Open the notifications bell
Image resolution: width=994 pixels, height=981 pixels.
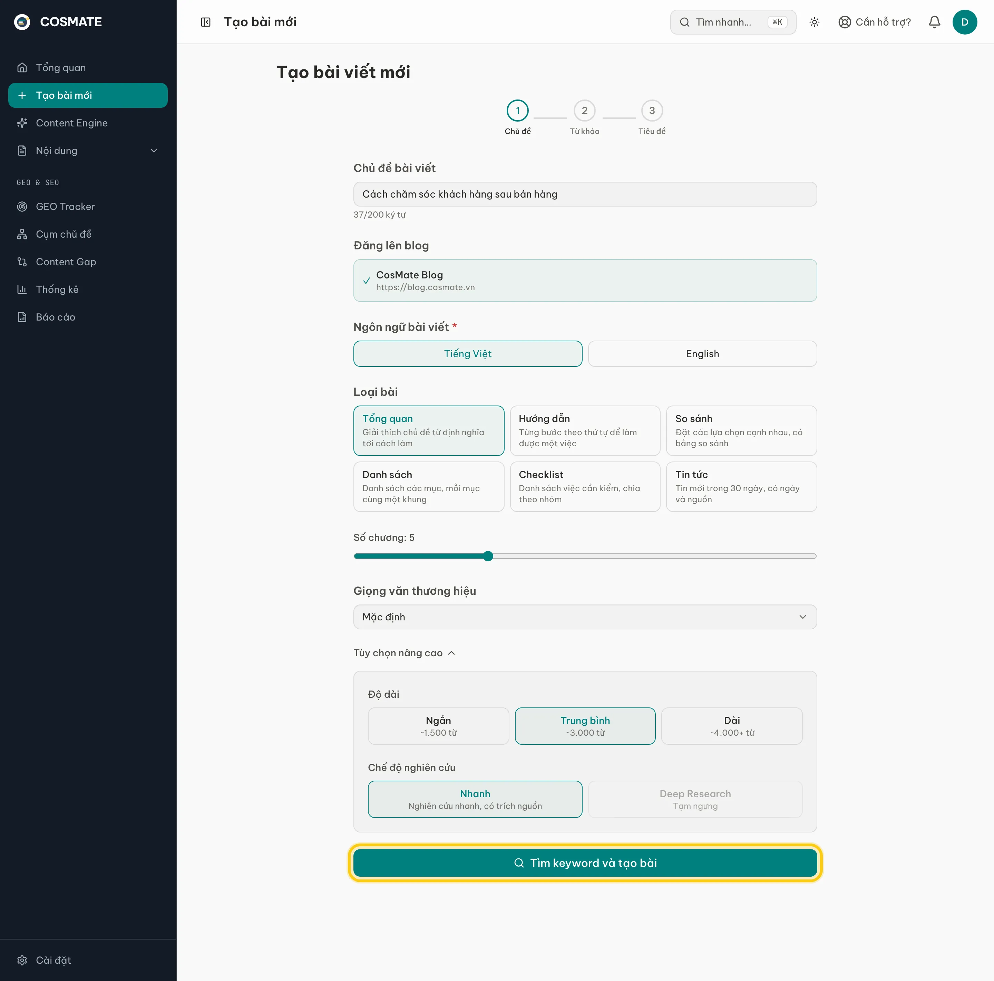pyautogui.click(x=934, y=22)
